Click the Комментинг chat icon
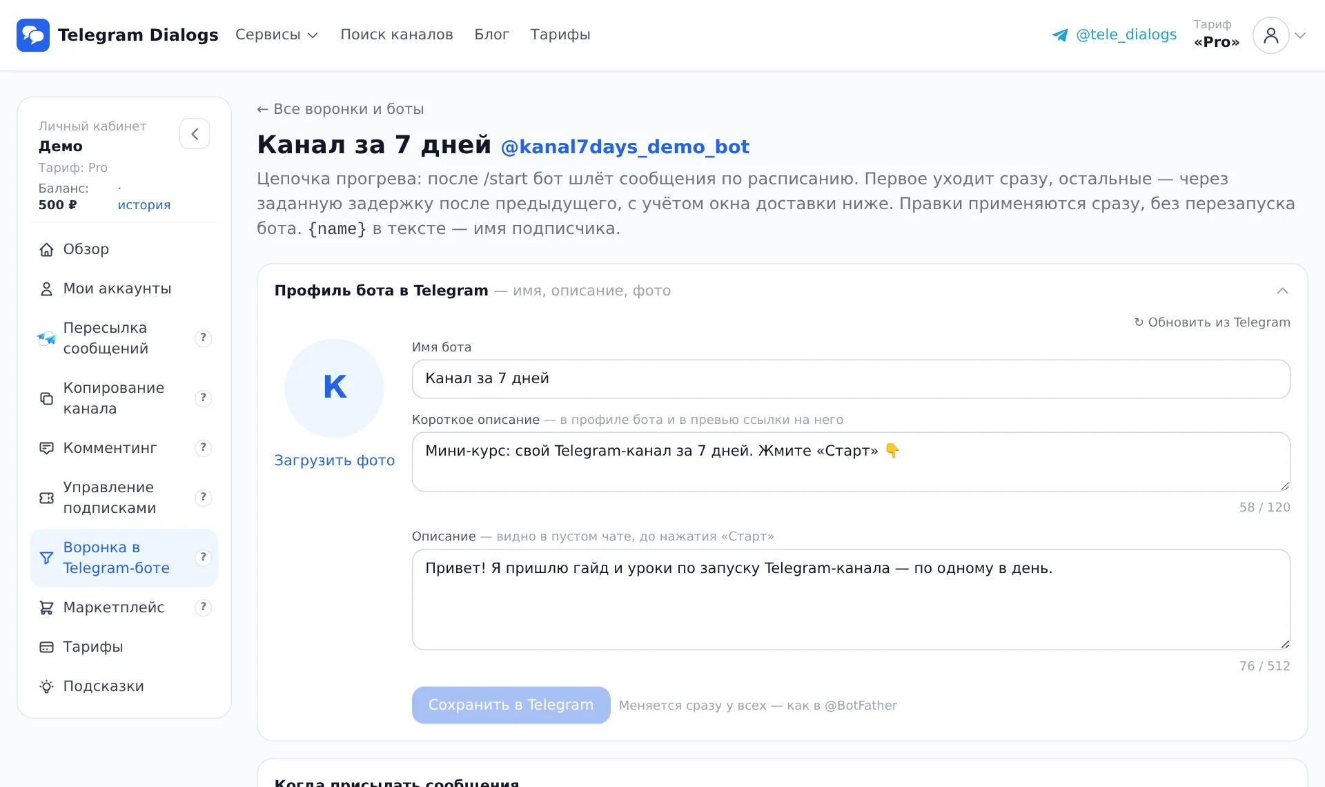1325x787 pixels. tap(46, 448)
